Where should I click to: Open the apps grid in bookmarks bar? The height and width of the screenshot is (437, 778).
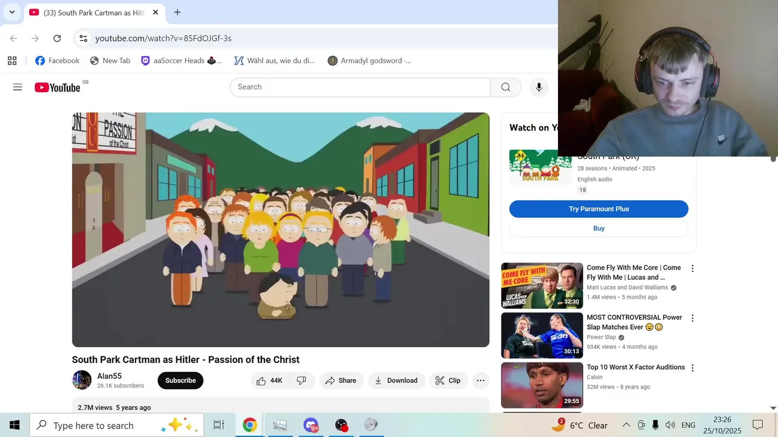12,61
